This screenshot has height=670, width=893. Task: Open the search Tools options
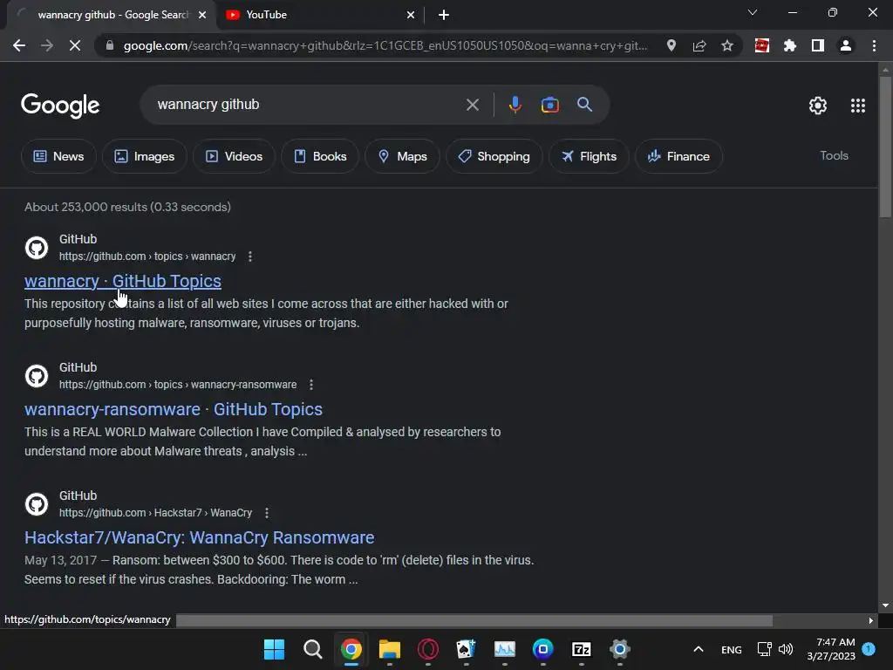pos(834,155)
